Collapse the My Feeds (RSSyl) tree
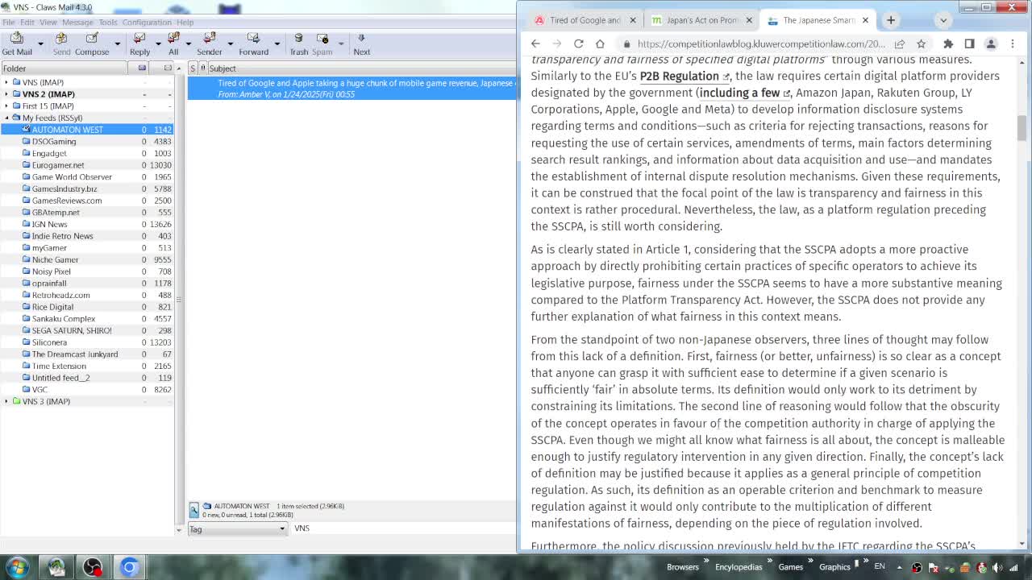 (x=6, y=118)
